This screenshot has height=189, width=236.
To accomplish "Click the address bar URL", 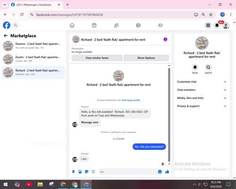I will click(x=69, y=15).
